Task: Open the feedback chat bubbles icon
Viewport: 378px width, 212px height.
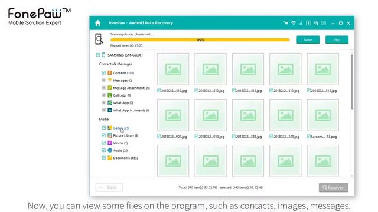Action: point(316,23)
